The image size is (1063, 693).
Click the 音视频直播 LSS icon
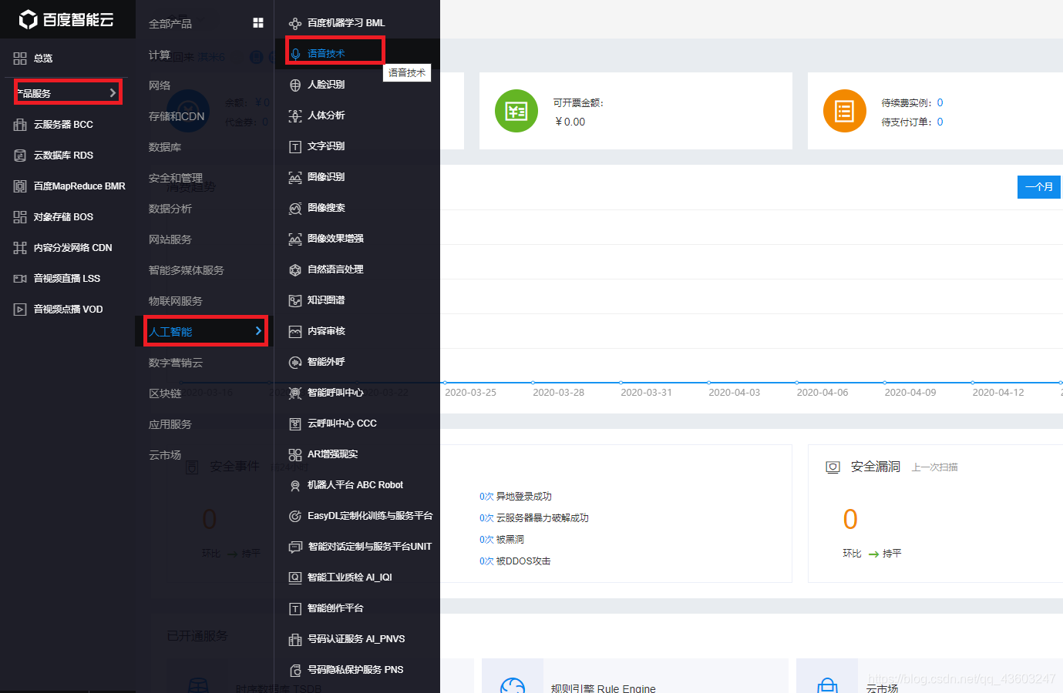(x=20, y=279)
